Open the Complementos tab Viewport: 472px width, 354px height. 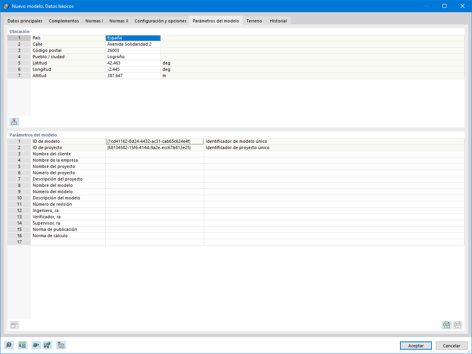(x=64, y=21)
